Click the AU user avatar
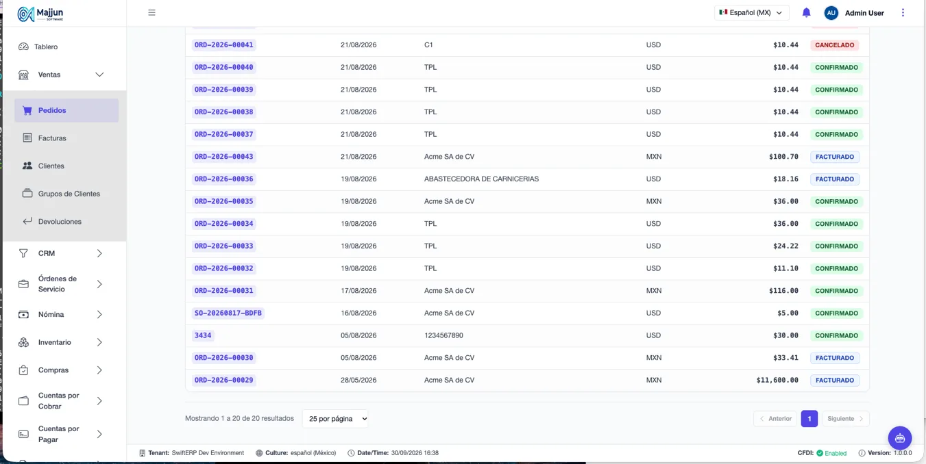Screen dimensions: 926x464 [831, 13]
